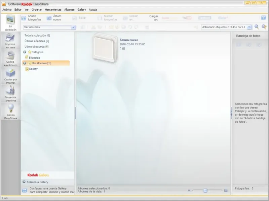Open the Álbumes menu

(69, 10)
